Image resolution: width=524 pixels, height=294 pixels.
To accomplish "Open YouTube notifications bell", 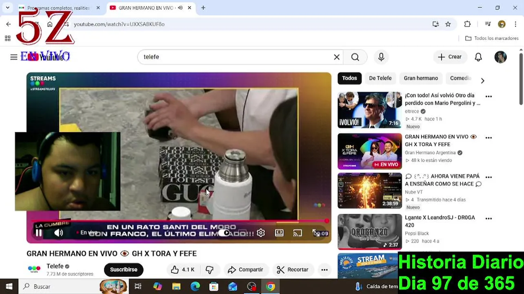I will click(x=478, y=57).
